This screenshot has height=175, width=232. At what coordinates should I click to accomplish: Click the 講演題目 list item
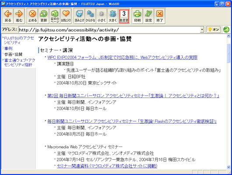(65, 64)
